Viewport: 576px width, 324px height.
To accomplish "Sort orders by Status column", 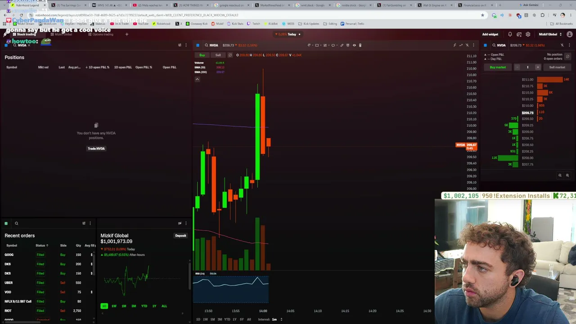I will point(42,245).
